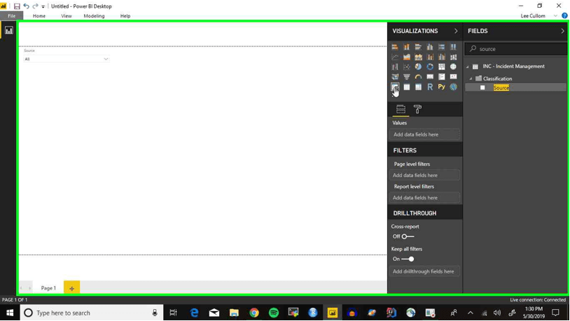Click Add data fields here under Values
This screenshot has width=570, height=321.
(424, 134)
